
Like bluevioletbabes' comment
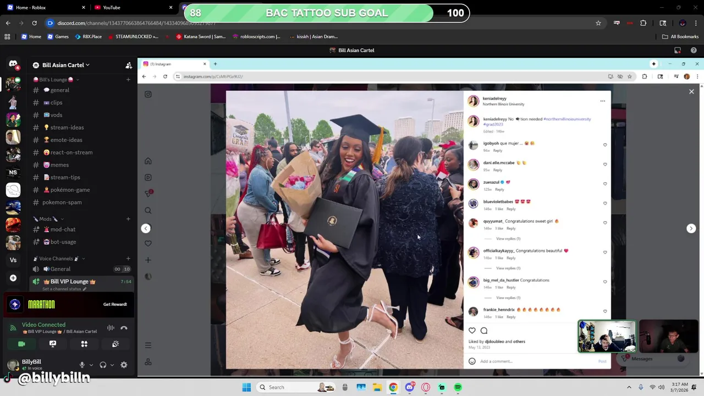[x=605, y=204]
